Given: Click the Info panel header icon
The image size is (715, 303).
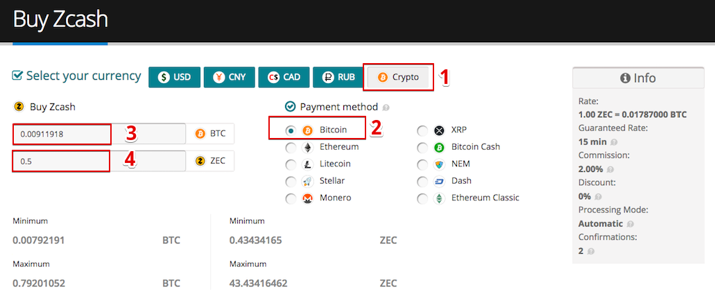Looking at the screenshot, I should click(x=625, y=78).
